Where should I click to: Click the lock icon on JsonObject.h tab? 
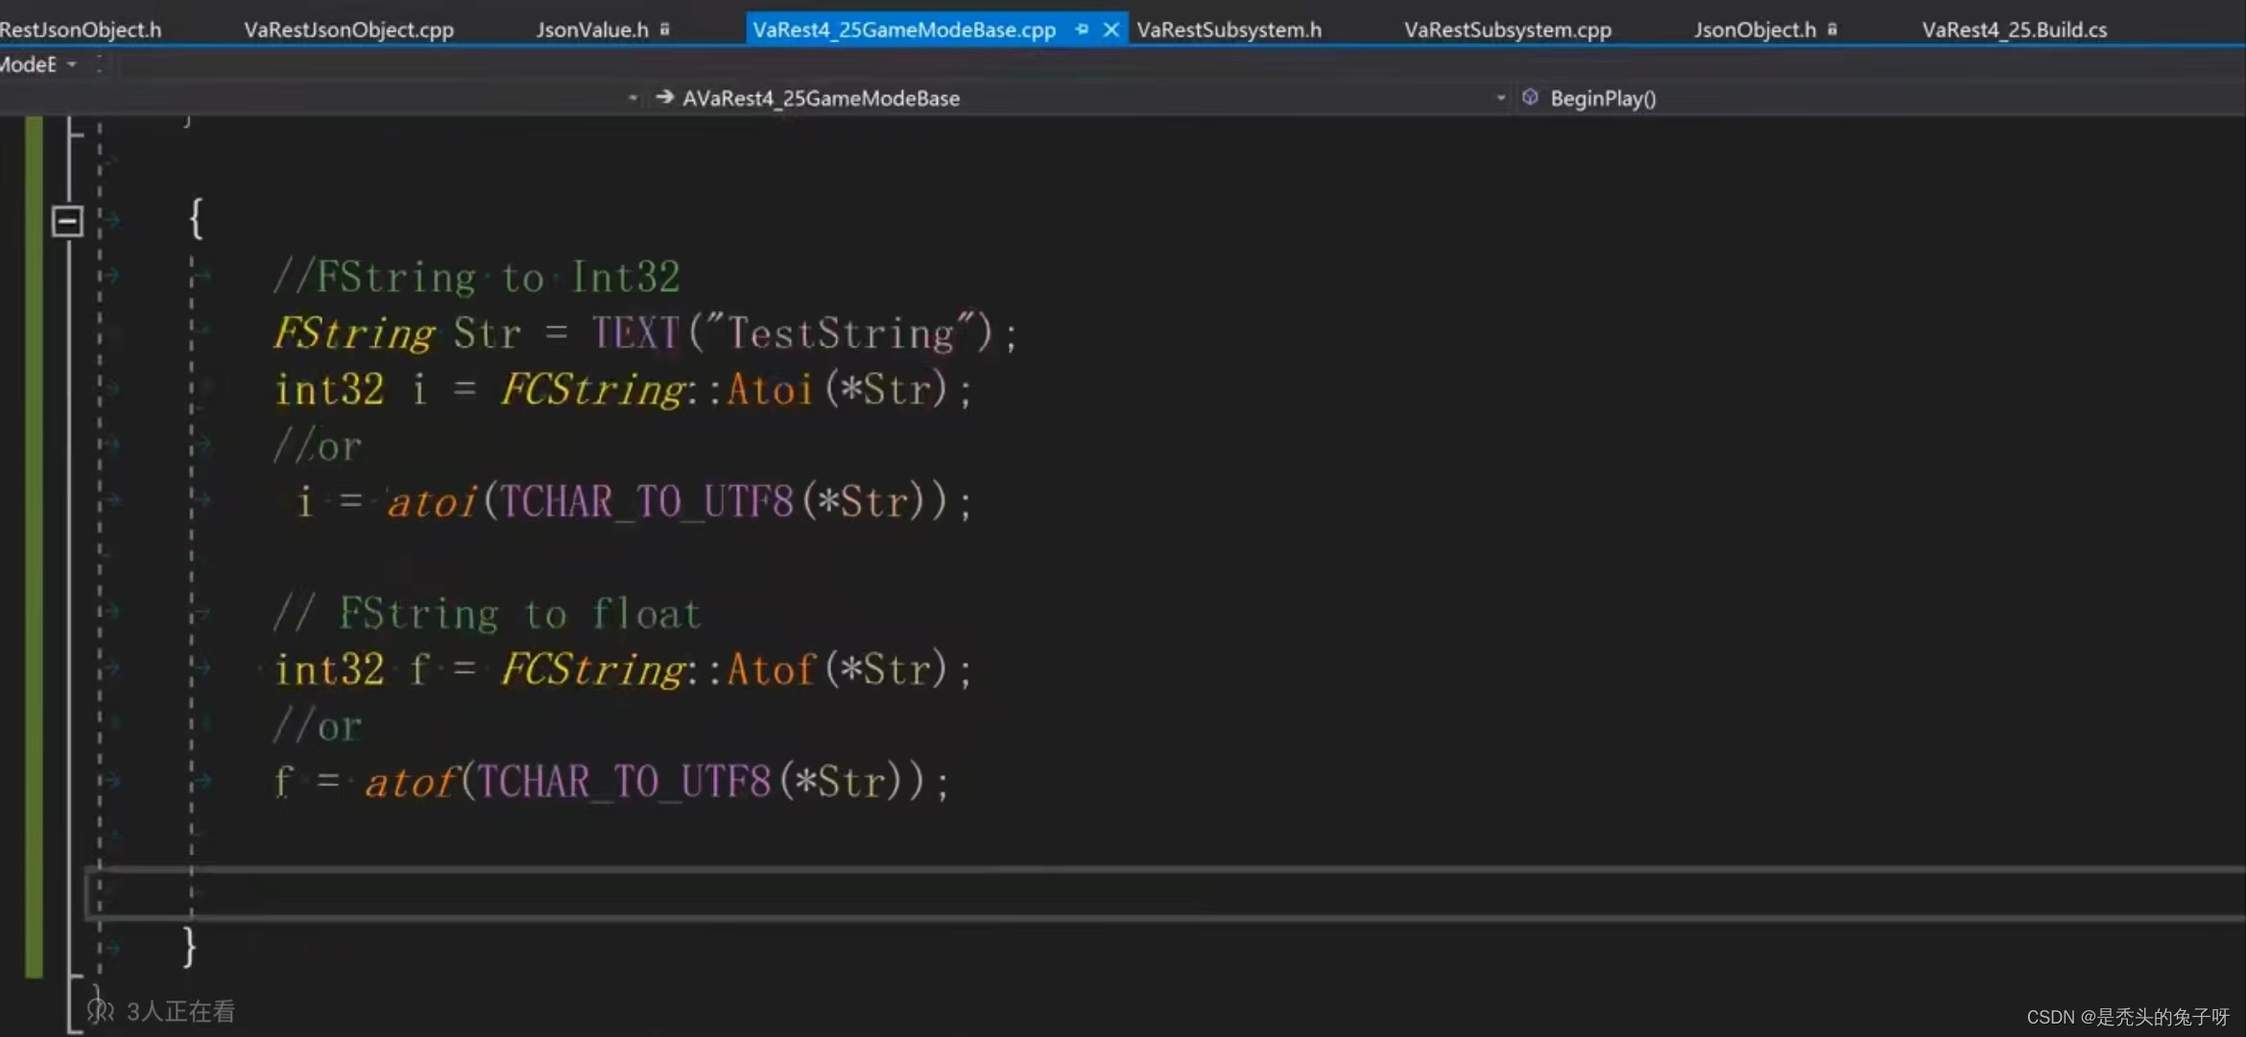(1833, 29)
